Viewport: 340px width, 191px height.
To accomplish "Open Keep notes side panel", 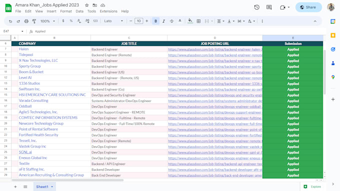I will point(333,35).
